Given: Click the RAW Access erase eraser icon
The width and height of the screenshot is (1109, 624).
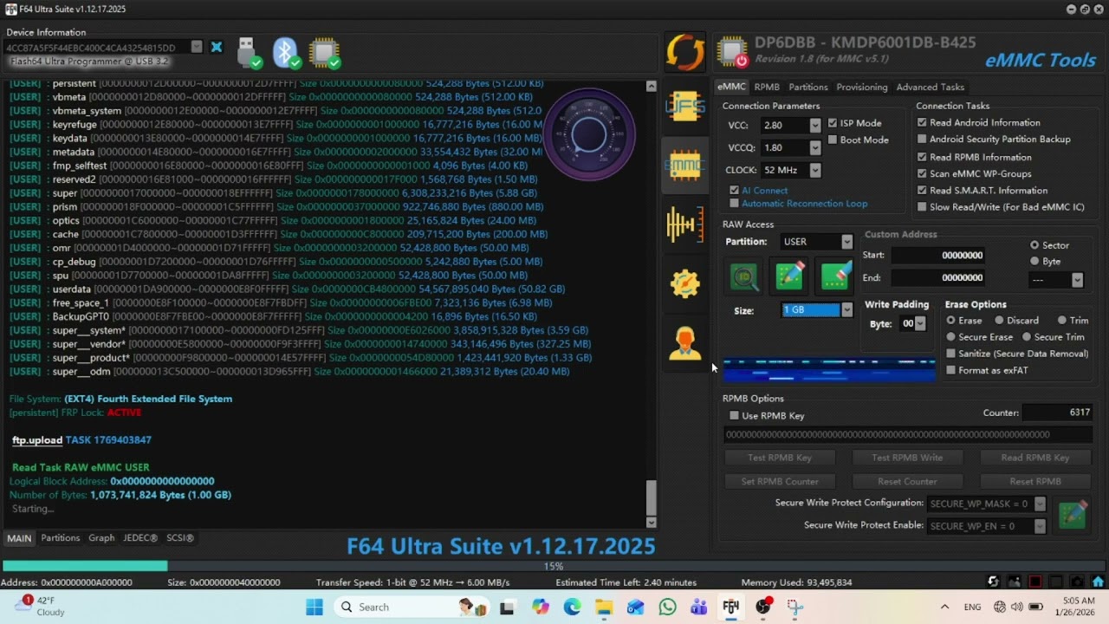Looking at the screenshot, I should (x=835, y=276).
